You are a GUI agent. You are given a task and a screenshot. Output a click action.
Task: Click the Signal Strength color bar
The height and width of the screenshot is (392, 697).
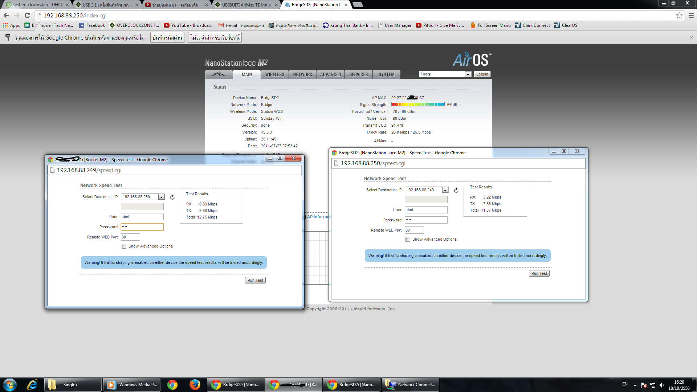[418, 105]
